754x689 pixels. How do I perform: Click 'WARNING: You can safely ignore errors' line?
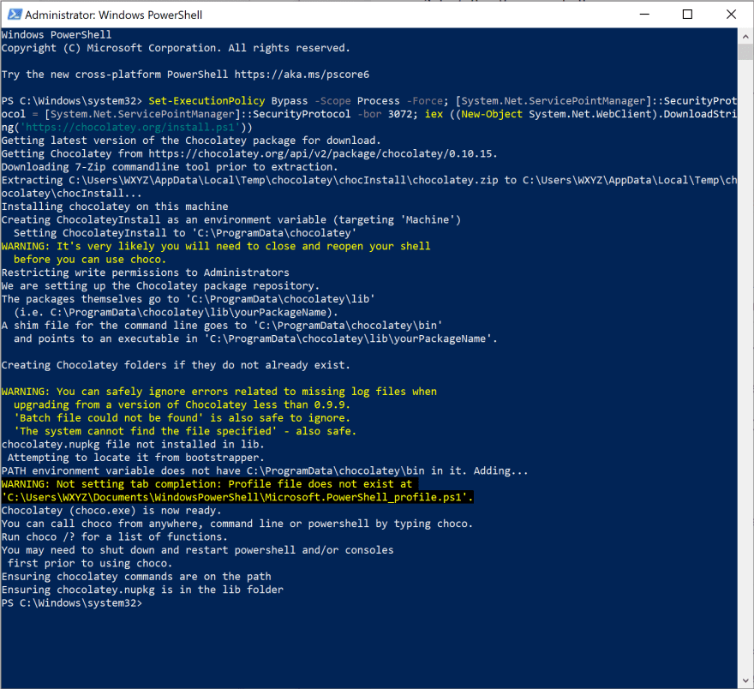point(218,392)
